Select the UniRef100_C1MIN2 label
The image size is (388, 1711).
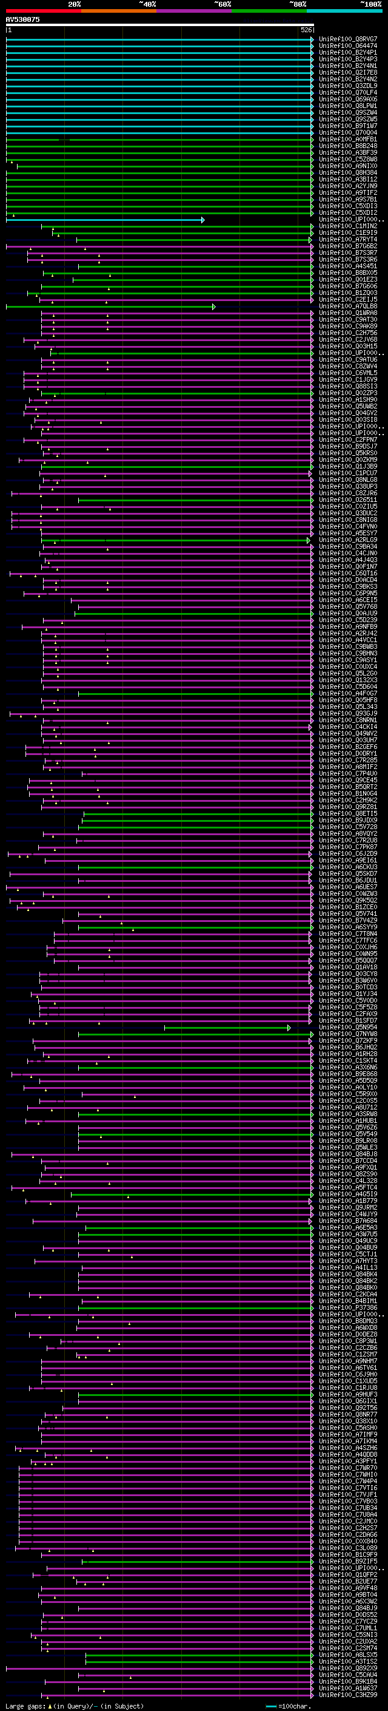pos(348,226)
